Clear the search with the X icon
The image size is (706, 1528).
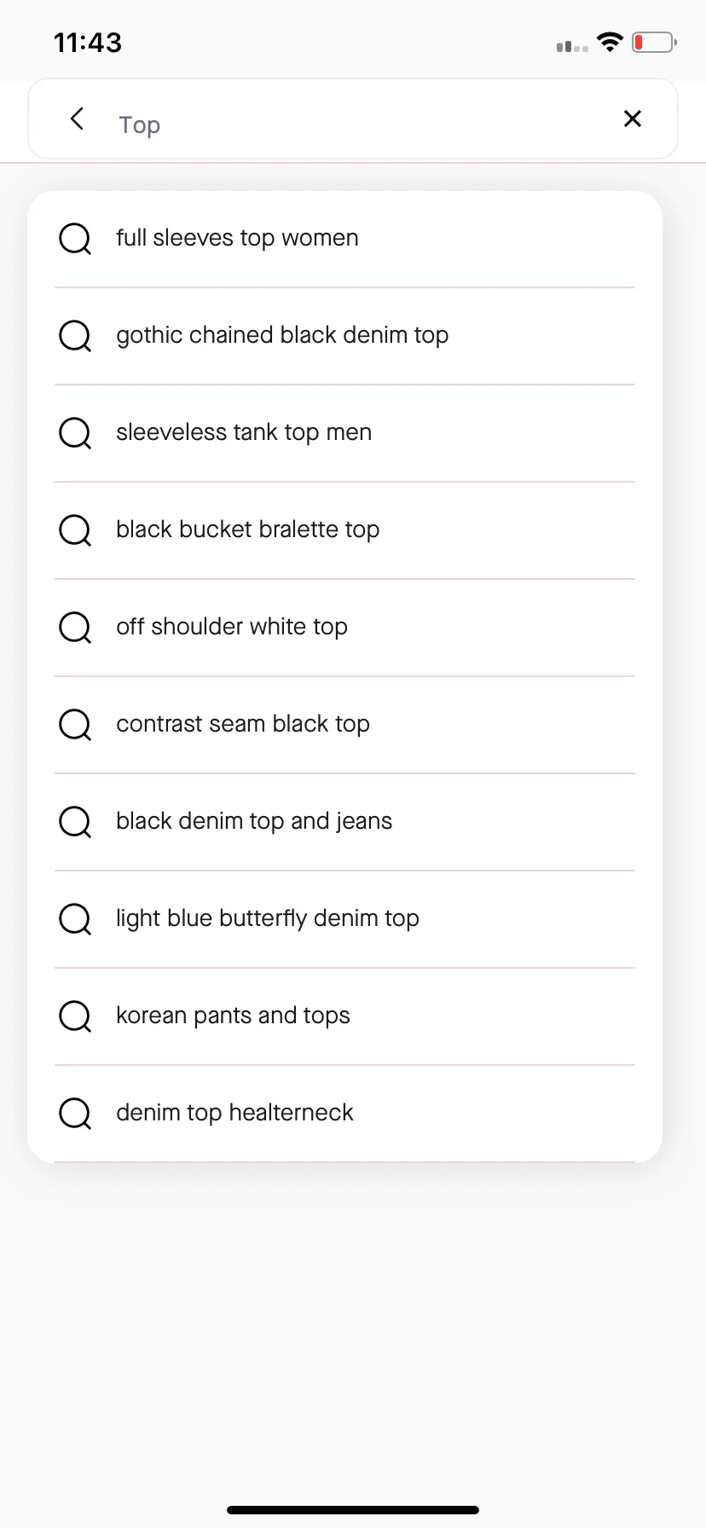tap(633, 119)
